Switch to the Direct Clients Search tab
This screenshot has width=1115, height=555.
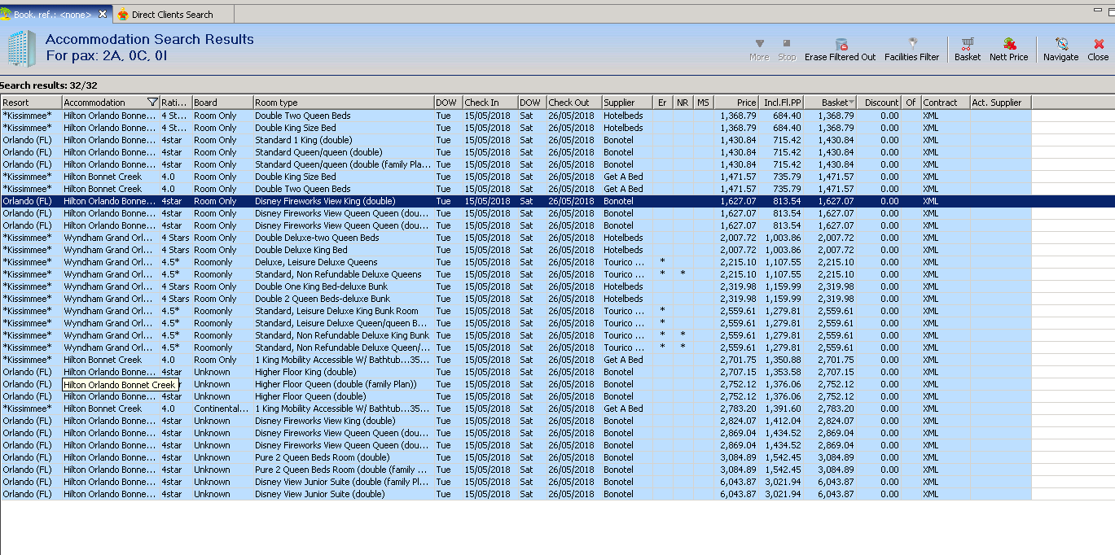coord(172,15)
